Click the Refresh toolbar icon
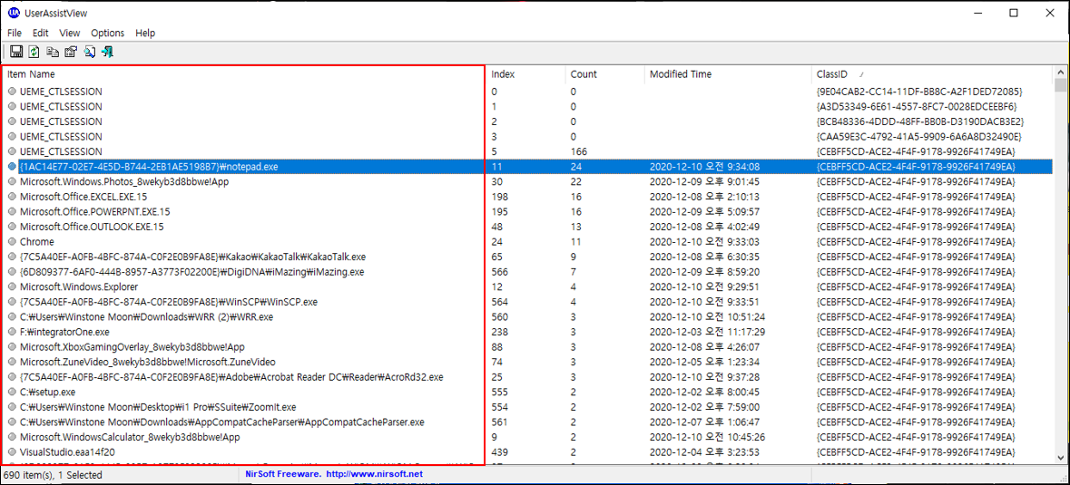The image size is (1070, 485). 34,51
